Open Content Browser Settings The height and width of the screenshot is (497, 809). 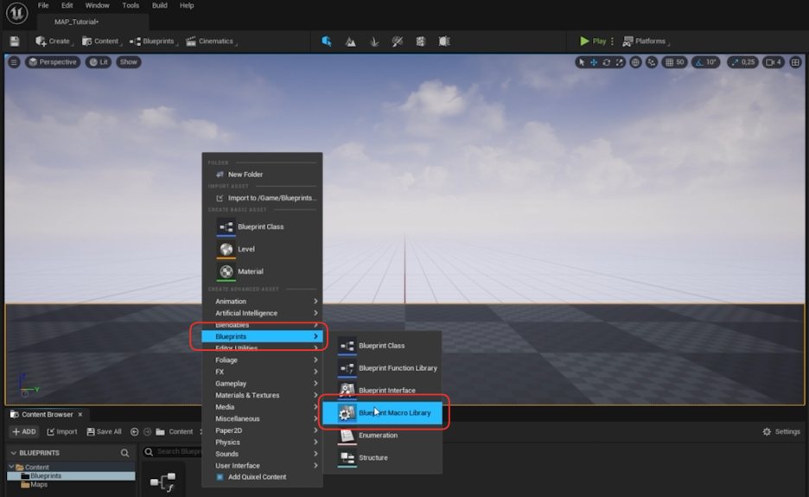coord(781,431)
